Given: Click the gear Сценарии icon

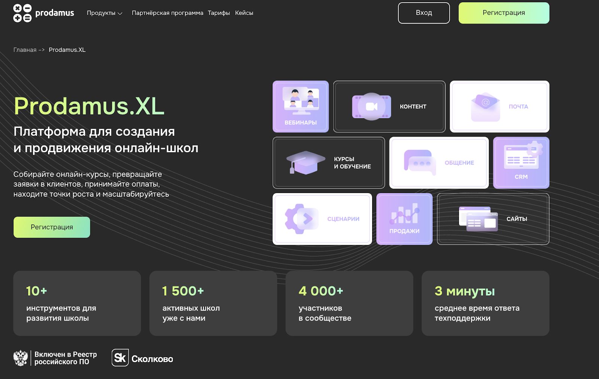Looking at the screenshot, I should click(301, 219).
